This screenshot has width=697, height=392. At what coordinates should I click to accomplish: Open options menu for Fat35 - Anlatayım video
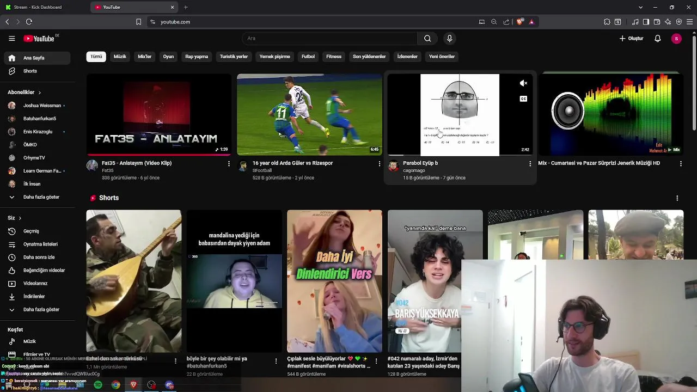point(229,163)
